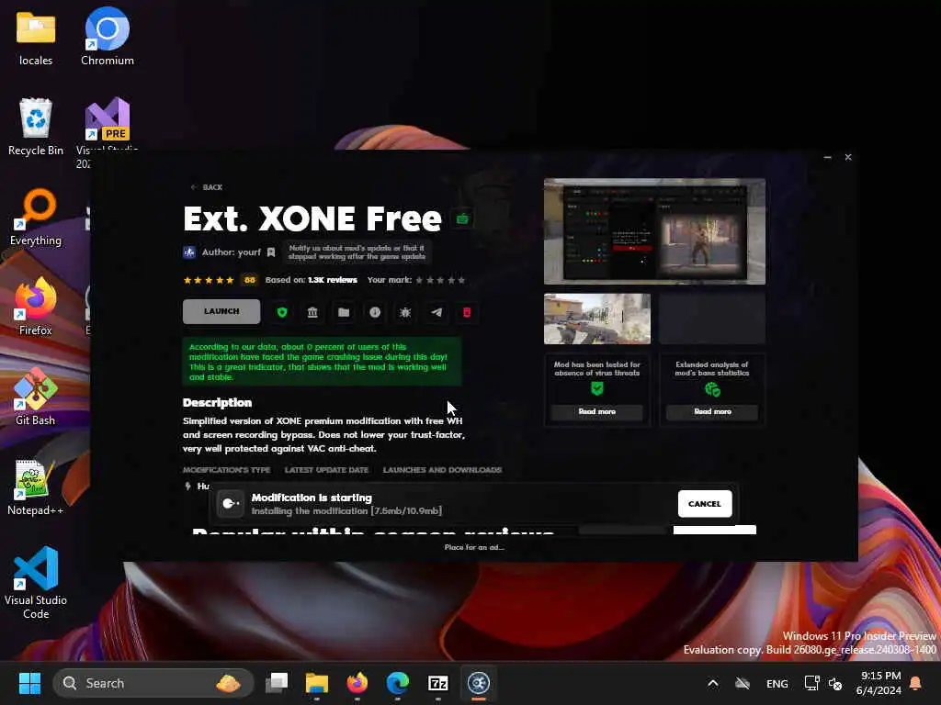Open the Notepad++ desktop shortcut
Image resolution: width=941 pixels, height=705 pixels.
pyautogui.click(x=36, y=487)
